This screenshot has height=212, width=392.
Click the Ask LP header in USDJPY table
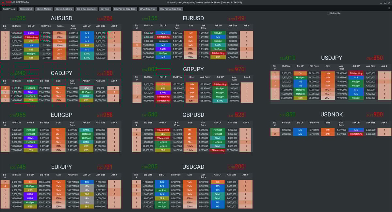pyautogui.click(x=356, y=66)
